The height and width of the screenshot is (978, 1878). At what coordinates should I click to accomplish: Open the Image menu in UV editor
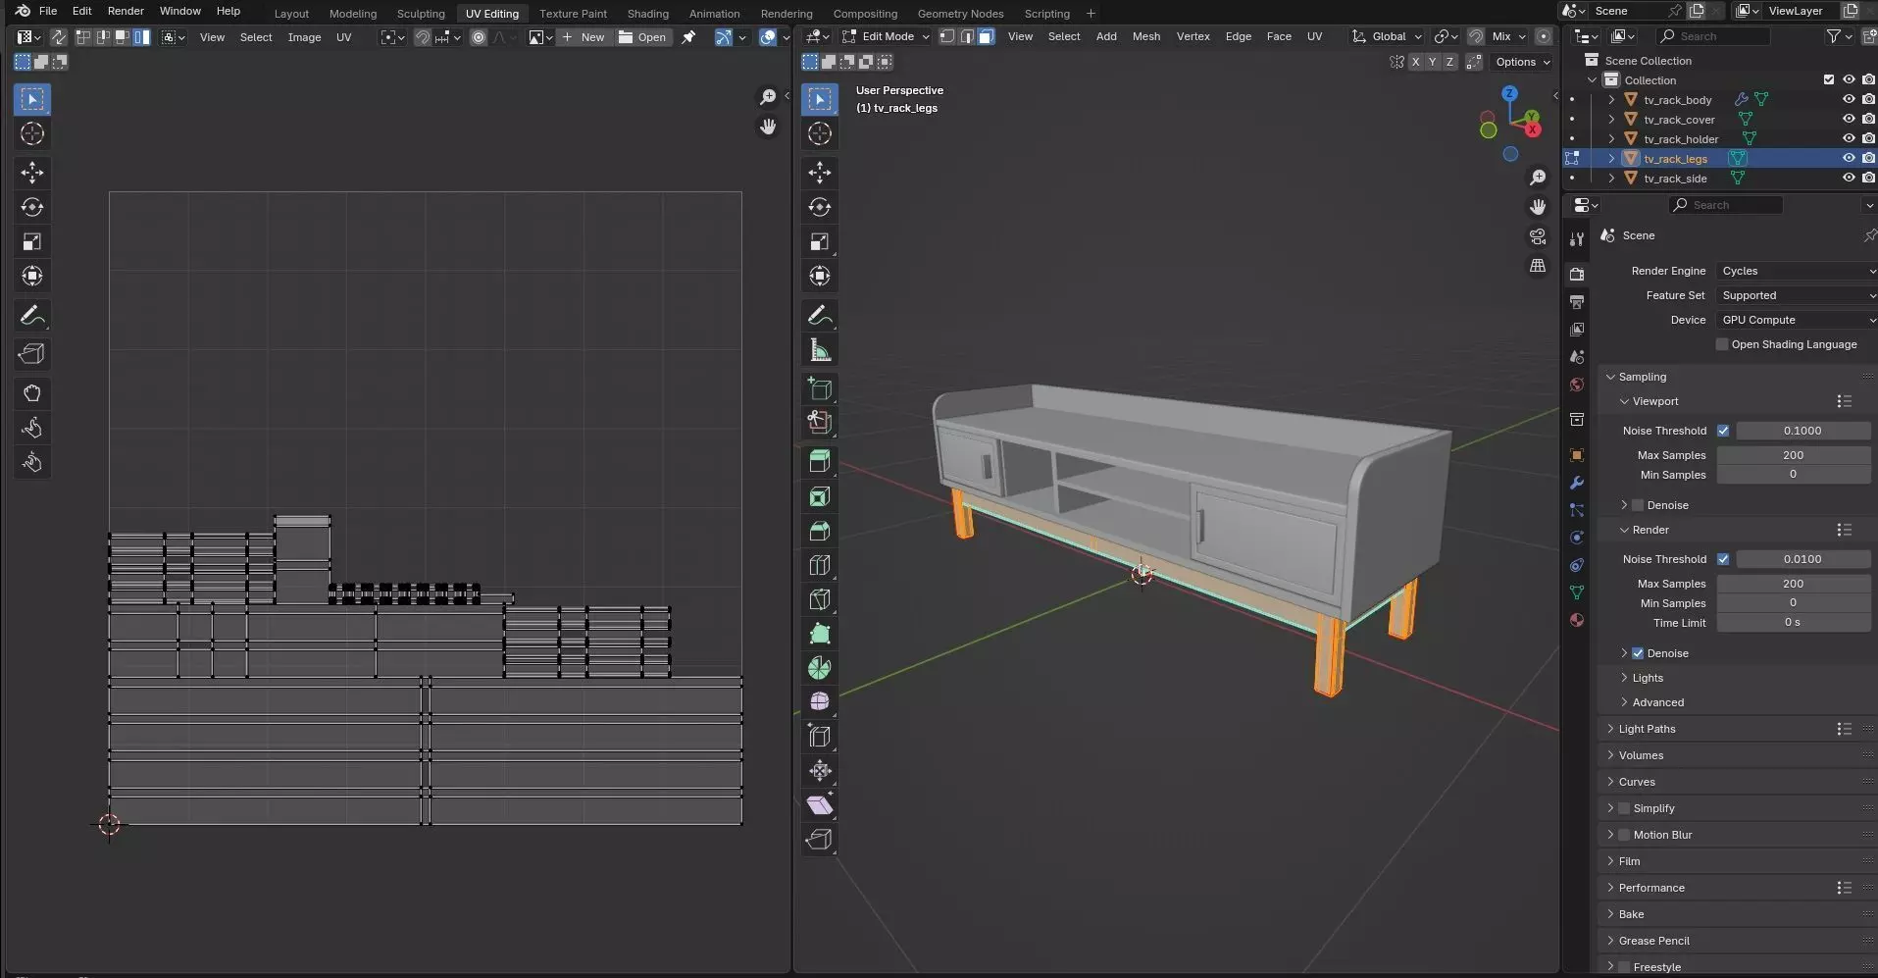[304, 37]
